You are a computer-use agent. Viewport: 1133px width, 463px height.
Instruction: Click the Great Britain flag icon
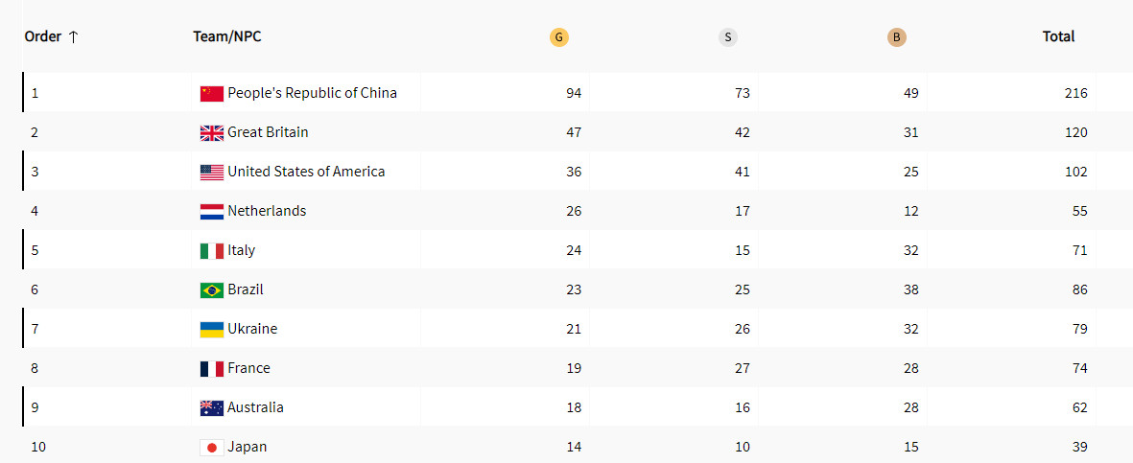click(x=212, y=132)
